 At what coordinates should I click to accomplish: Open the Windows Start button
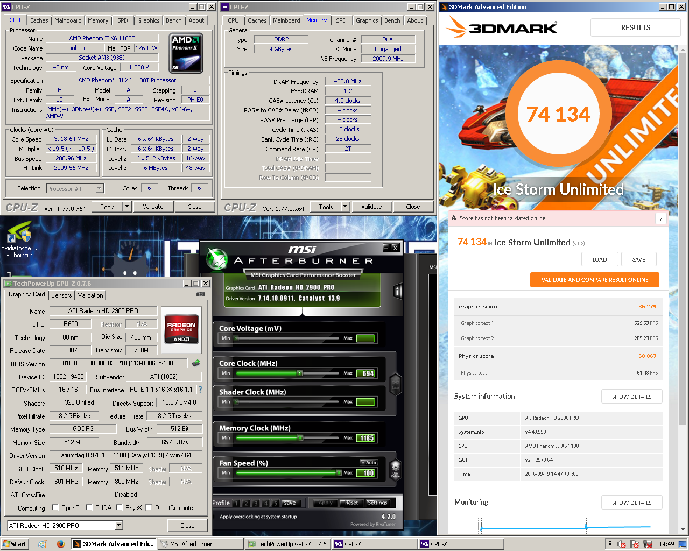pos(15,544)
